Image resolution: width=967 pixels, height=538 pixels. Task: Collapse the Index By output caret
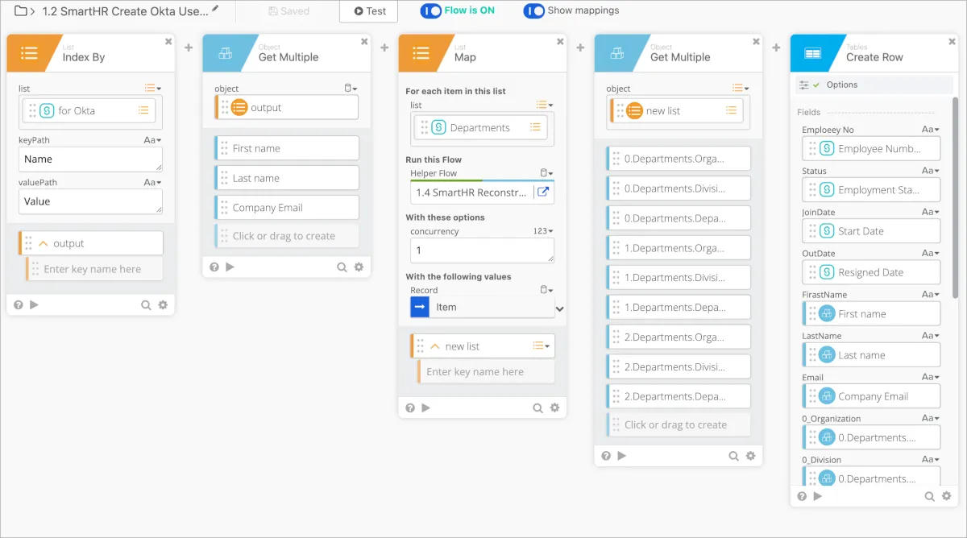tap(44, 243)
